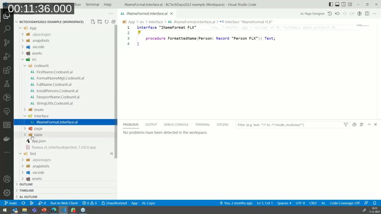381x214 pixels.
Task: Click the editor minimap
Action: (363, 25)
